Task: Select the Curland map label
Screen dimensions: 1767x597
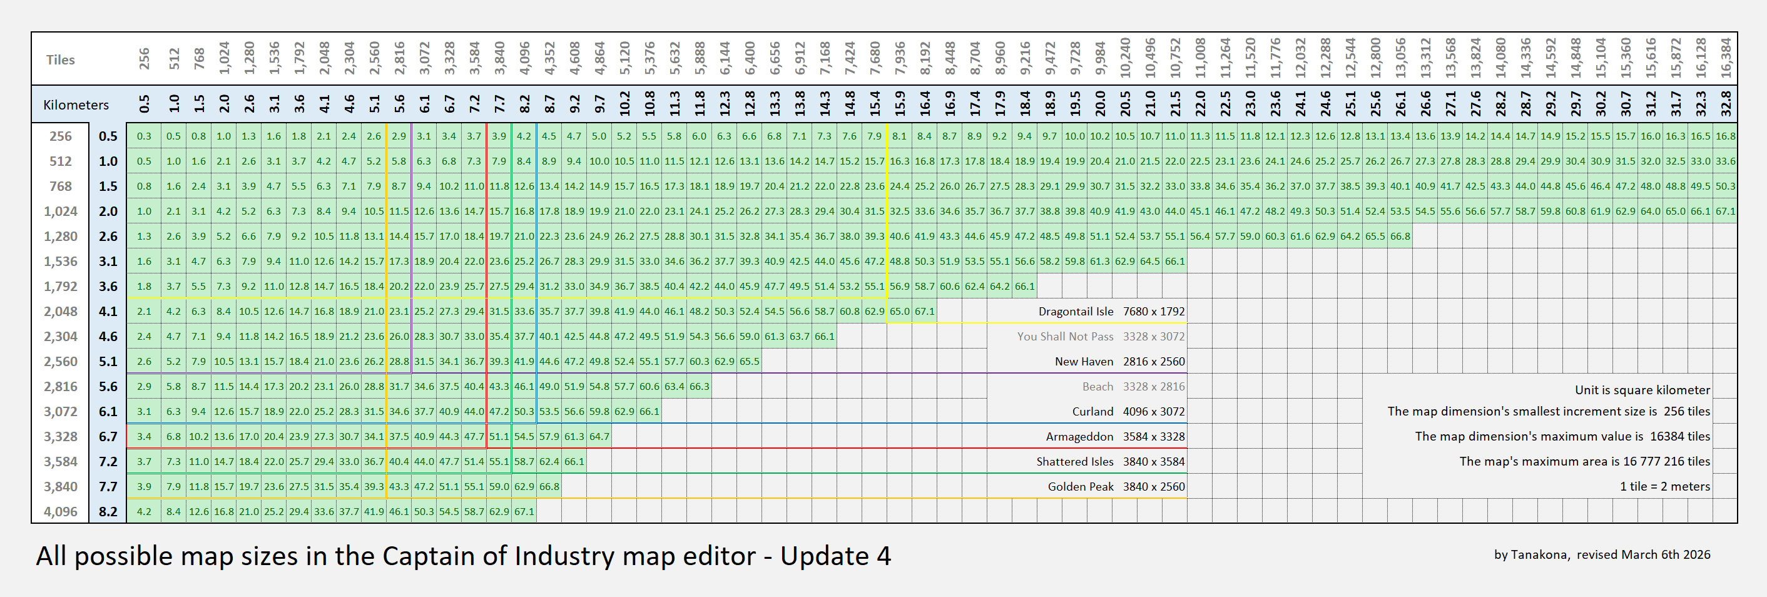Action: tap(1092, 412)
